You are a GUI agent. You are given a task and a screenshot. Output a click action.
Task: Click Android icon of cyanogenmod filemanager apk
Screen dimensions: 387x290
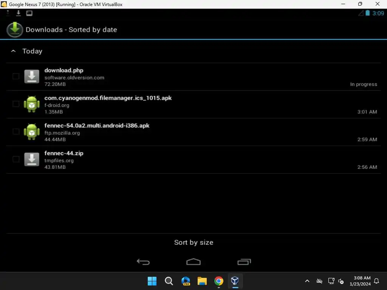tap(32, 104)
